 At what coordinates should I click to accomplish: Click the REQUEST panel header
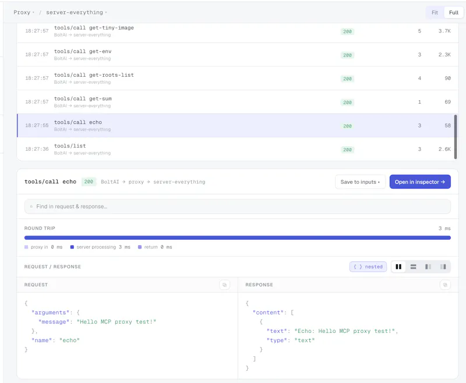coord(36,285)
